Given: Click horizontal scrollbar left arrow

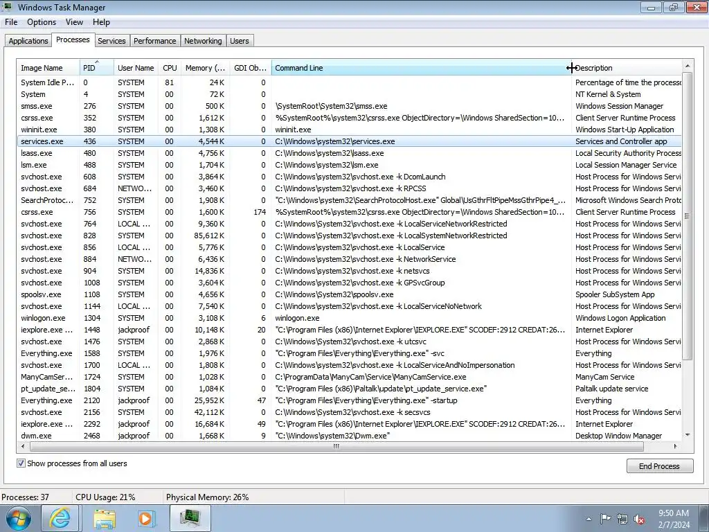Looking at the screenshot, I should point(24,447).
